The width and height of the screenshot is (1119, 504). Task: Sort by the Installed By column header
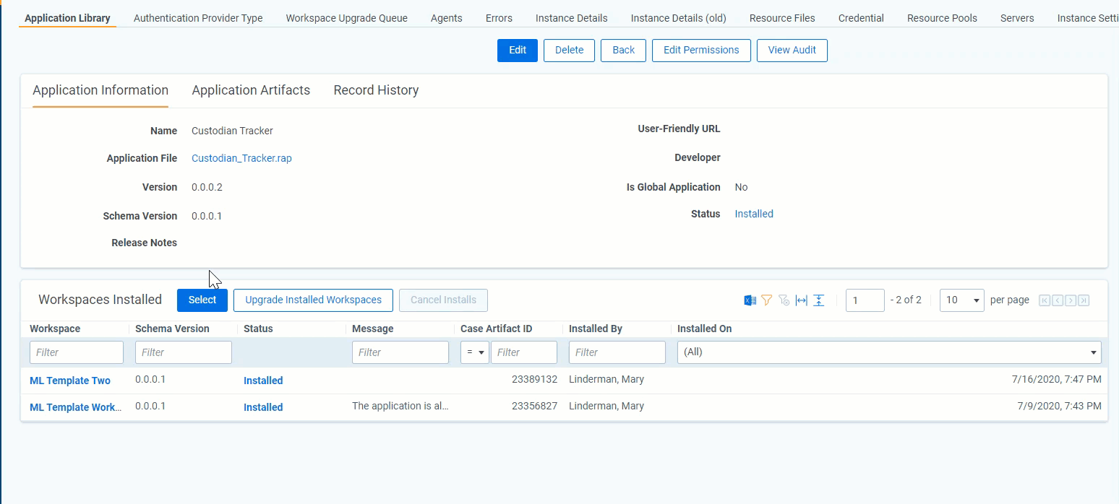[x=596, y=329]
